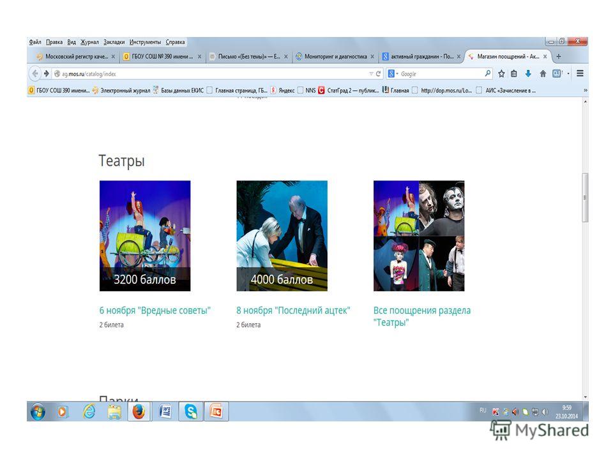Close the 'Московский регистр каче...' tab
Screen dimensions: 613x459
click(x=113, y=57)
